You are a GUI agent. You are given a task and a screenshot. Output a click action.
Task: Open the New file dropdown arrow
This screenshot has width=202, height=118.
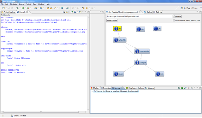coord(6,8)
